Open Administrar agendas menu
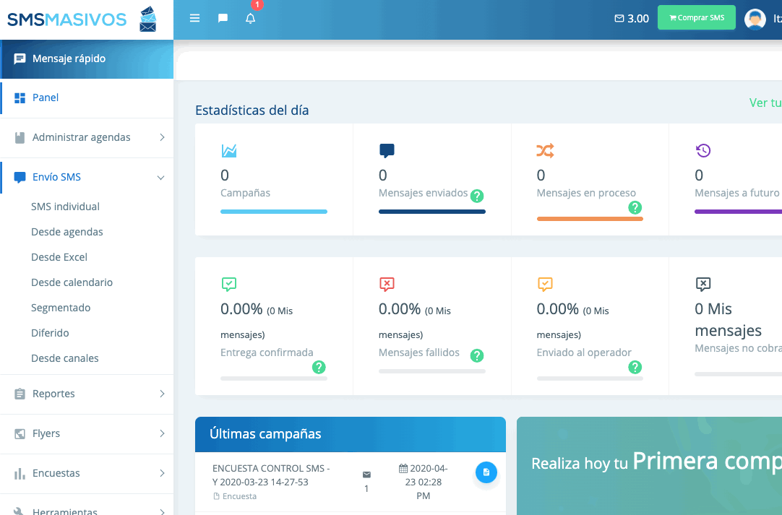782x515 pixels. (87, 138)
